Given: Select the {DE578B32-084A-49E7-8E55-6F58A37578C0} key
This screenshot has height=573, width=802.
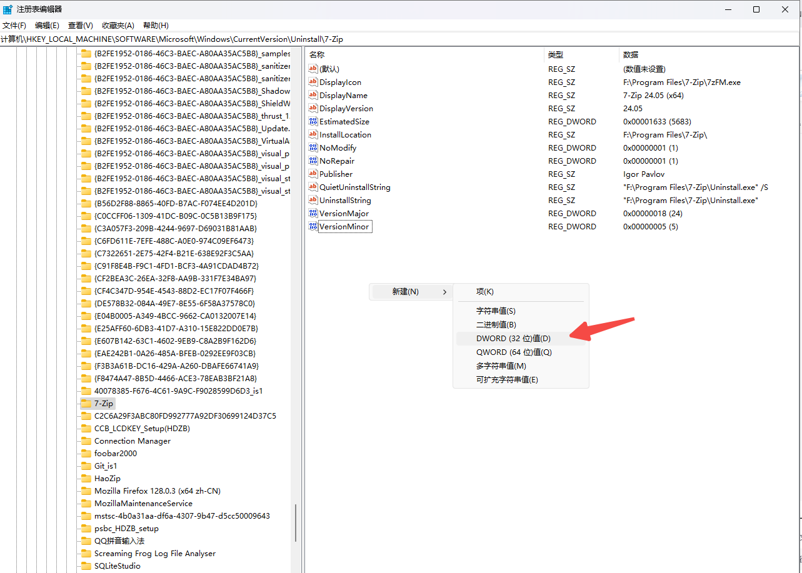Looking at the screenshot, I should (x=174, y=304).
